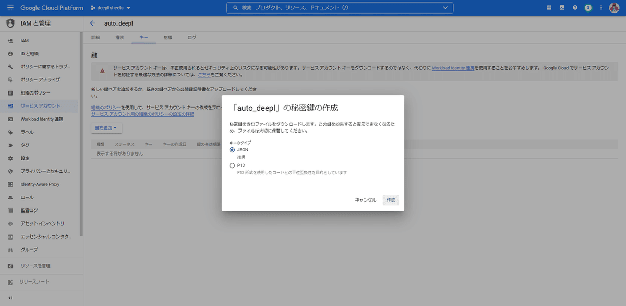Viewport: 626px width, 306px height.
Task: Click the グループ people icon
Action: [10, 250]
